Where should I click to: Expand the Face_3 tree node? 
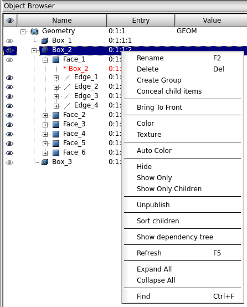click(45, 125)
